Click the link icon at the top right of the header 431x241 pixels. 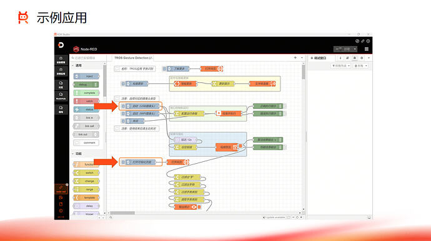362,41
